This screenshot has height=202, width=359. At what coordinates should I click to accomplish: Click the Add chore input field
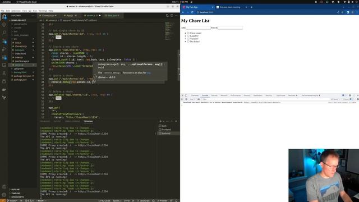(198, 27)
